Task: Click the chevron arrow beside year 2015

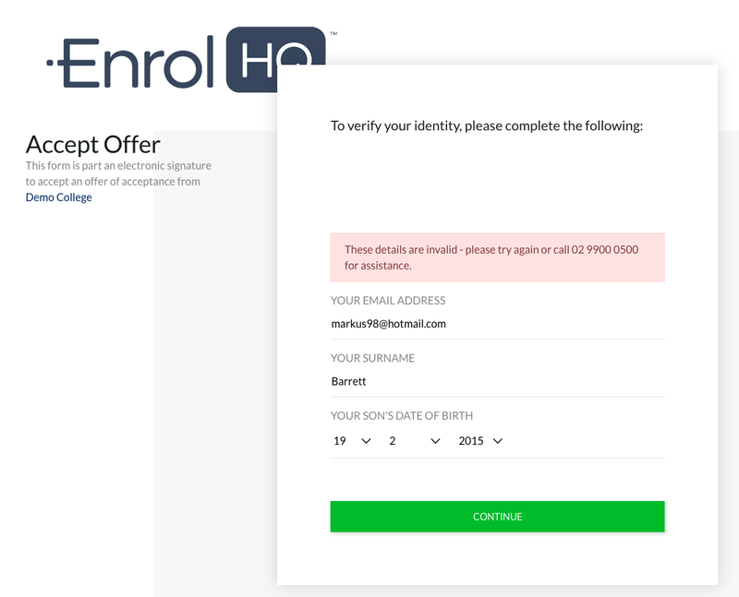Action: pyautogui.click(x=498, y=441)
